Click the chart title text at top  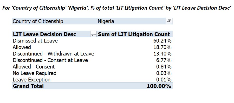(117, 8)
